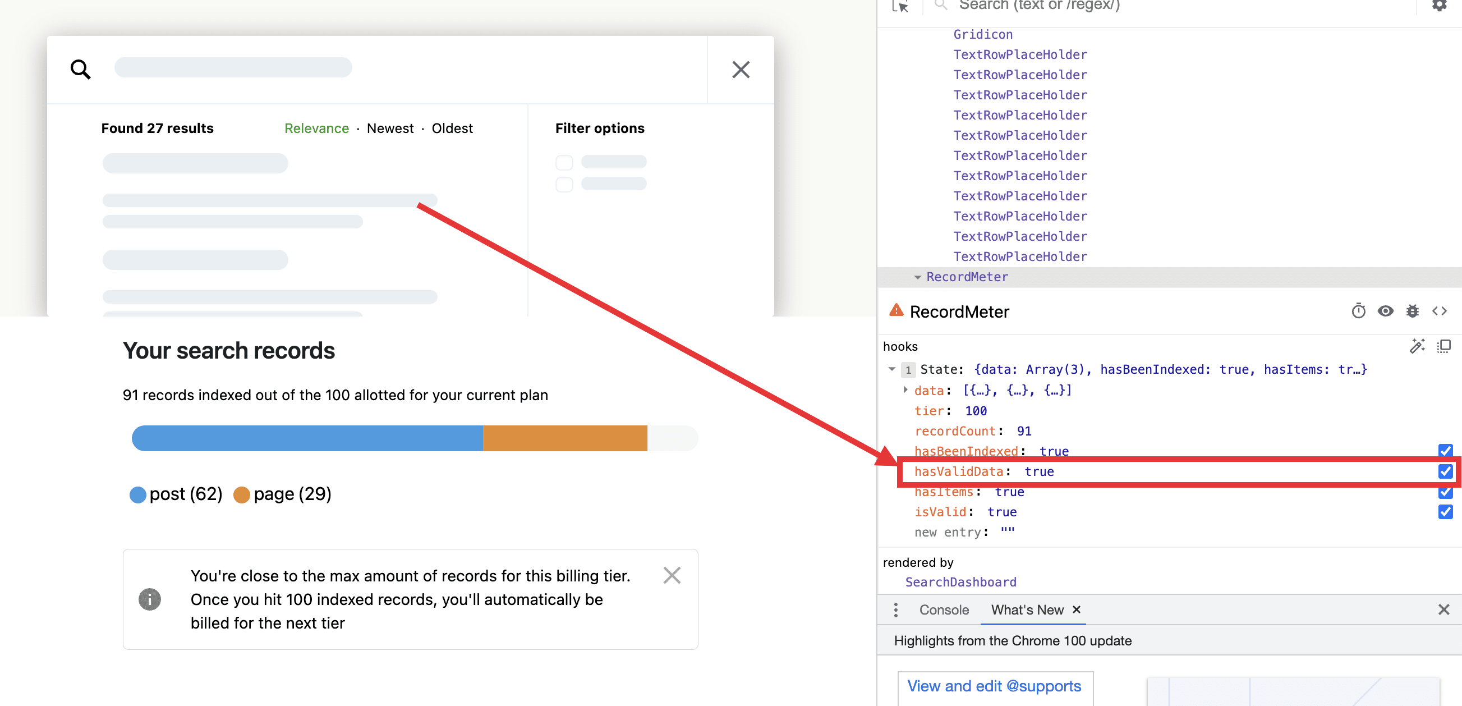The height and width of the screenshot is (706, 1462).
Task: Uncheck the hasBeenIndexed checkbox
Action: (1445, 451)
